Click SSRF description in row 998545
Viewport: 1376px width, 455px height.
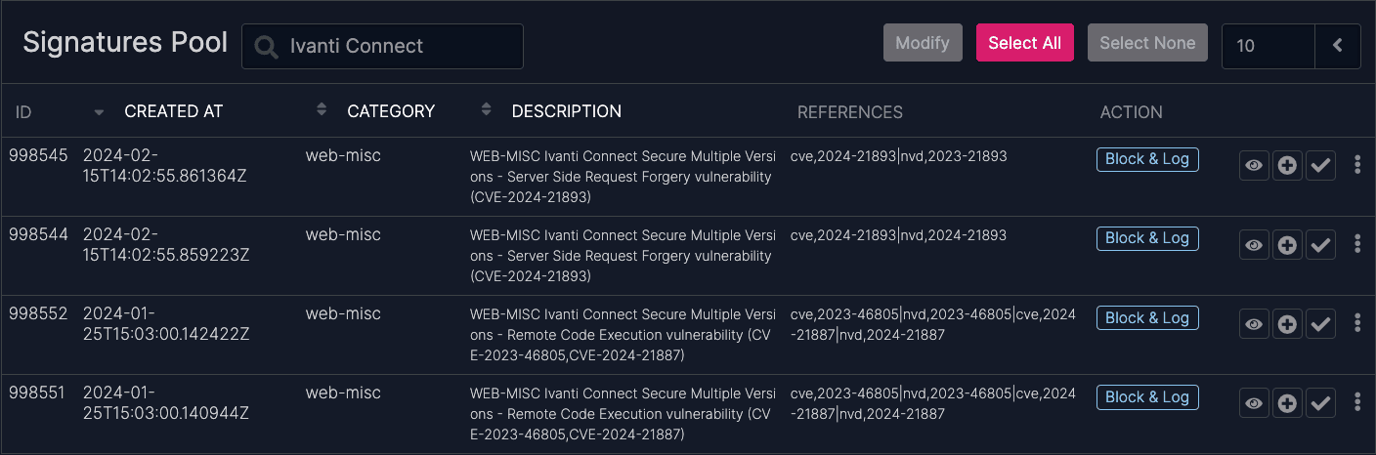(623, 177)
